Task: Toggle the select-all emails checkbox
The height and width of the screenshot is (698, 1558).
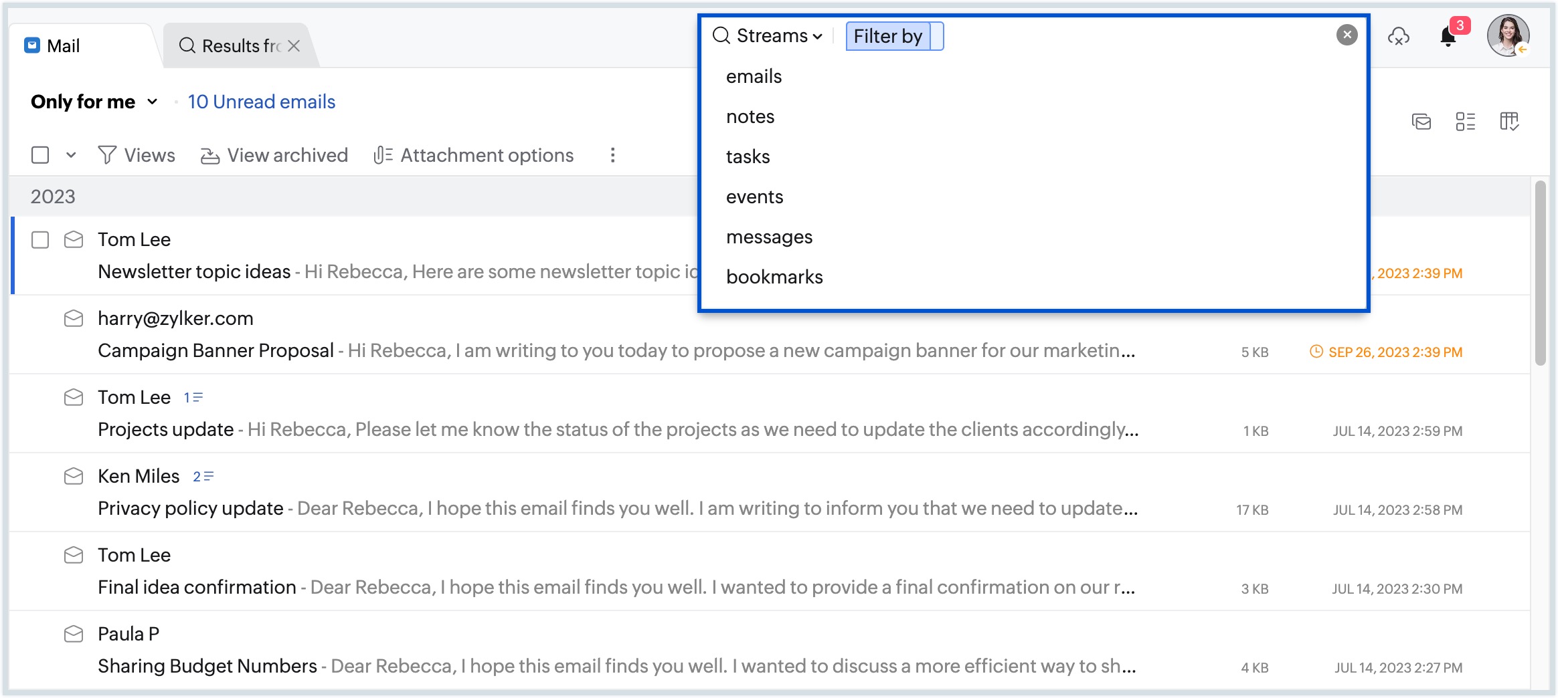Action: pos(40,155)
